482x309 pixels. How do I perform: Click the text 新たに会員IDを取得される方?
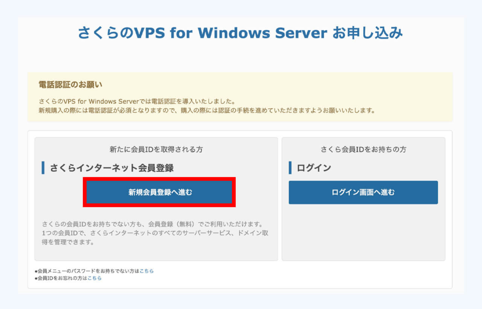[x=156, y=149]
